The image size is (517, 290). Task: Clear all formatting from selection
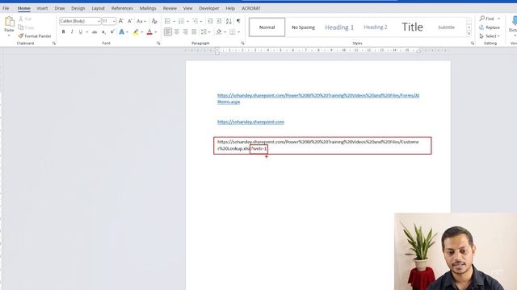[x=154, y=21]
